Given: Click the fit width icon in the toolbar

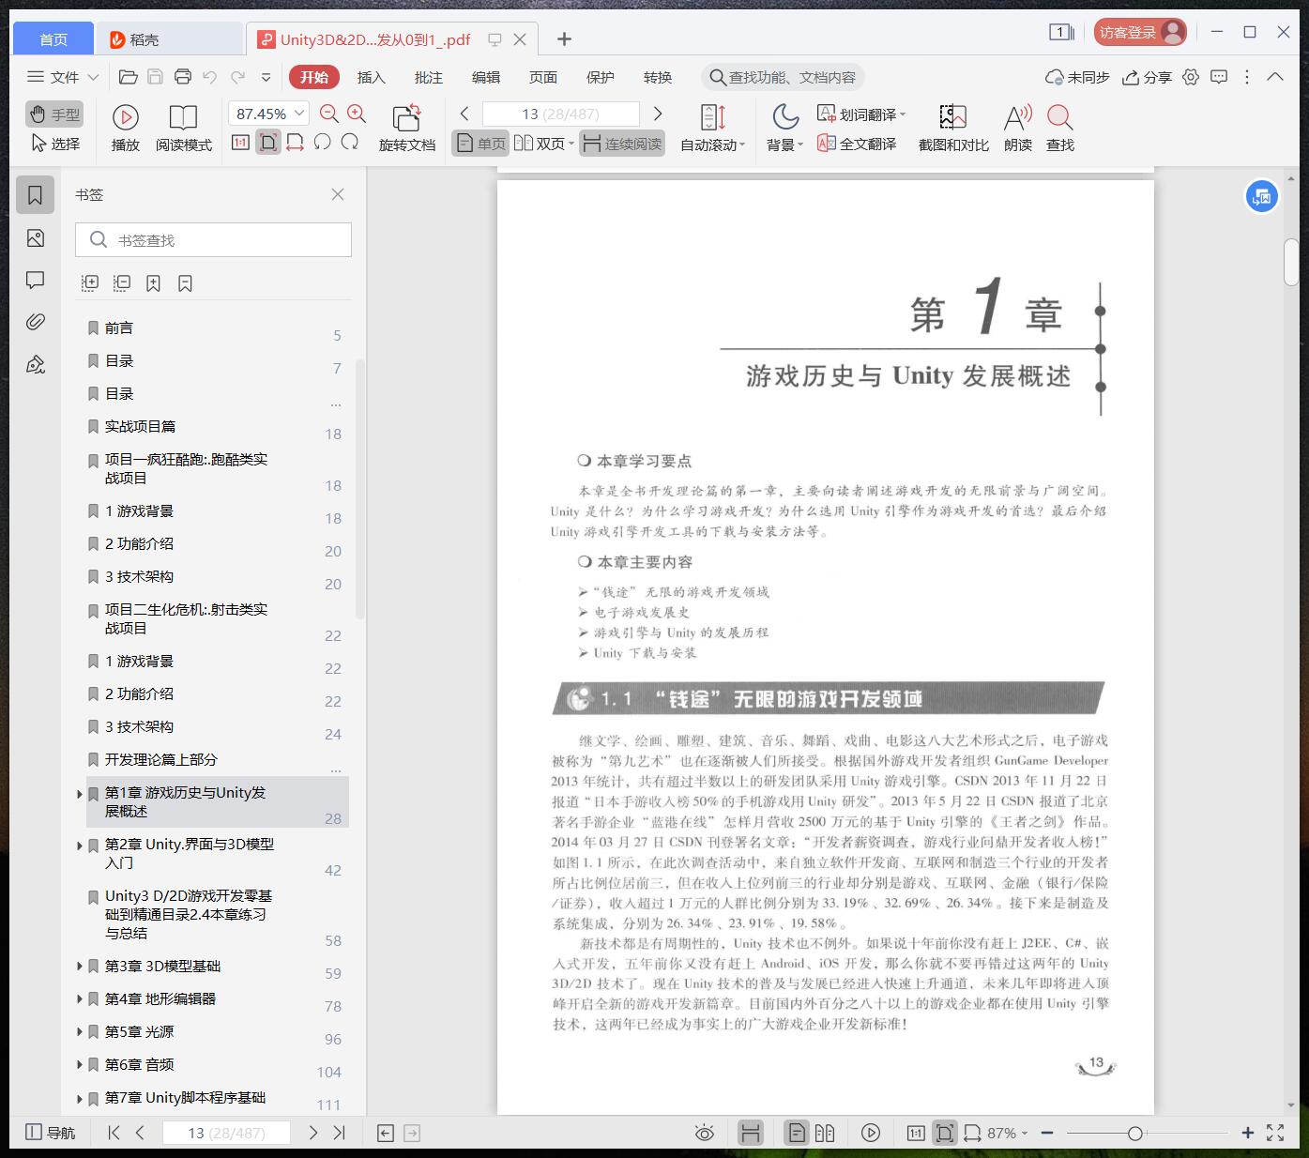Looking at the screenshot, I should click(295, 143).
